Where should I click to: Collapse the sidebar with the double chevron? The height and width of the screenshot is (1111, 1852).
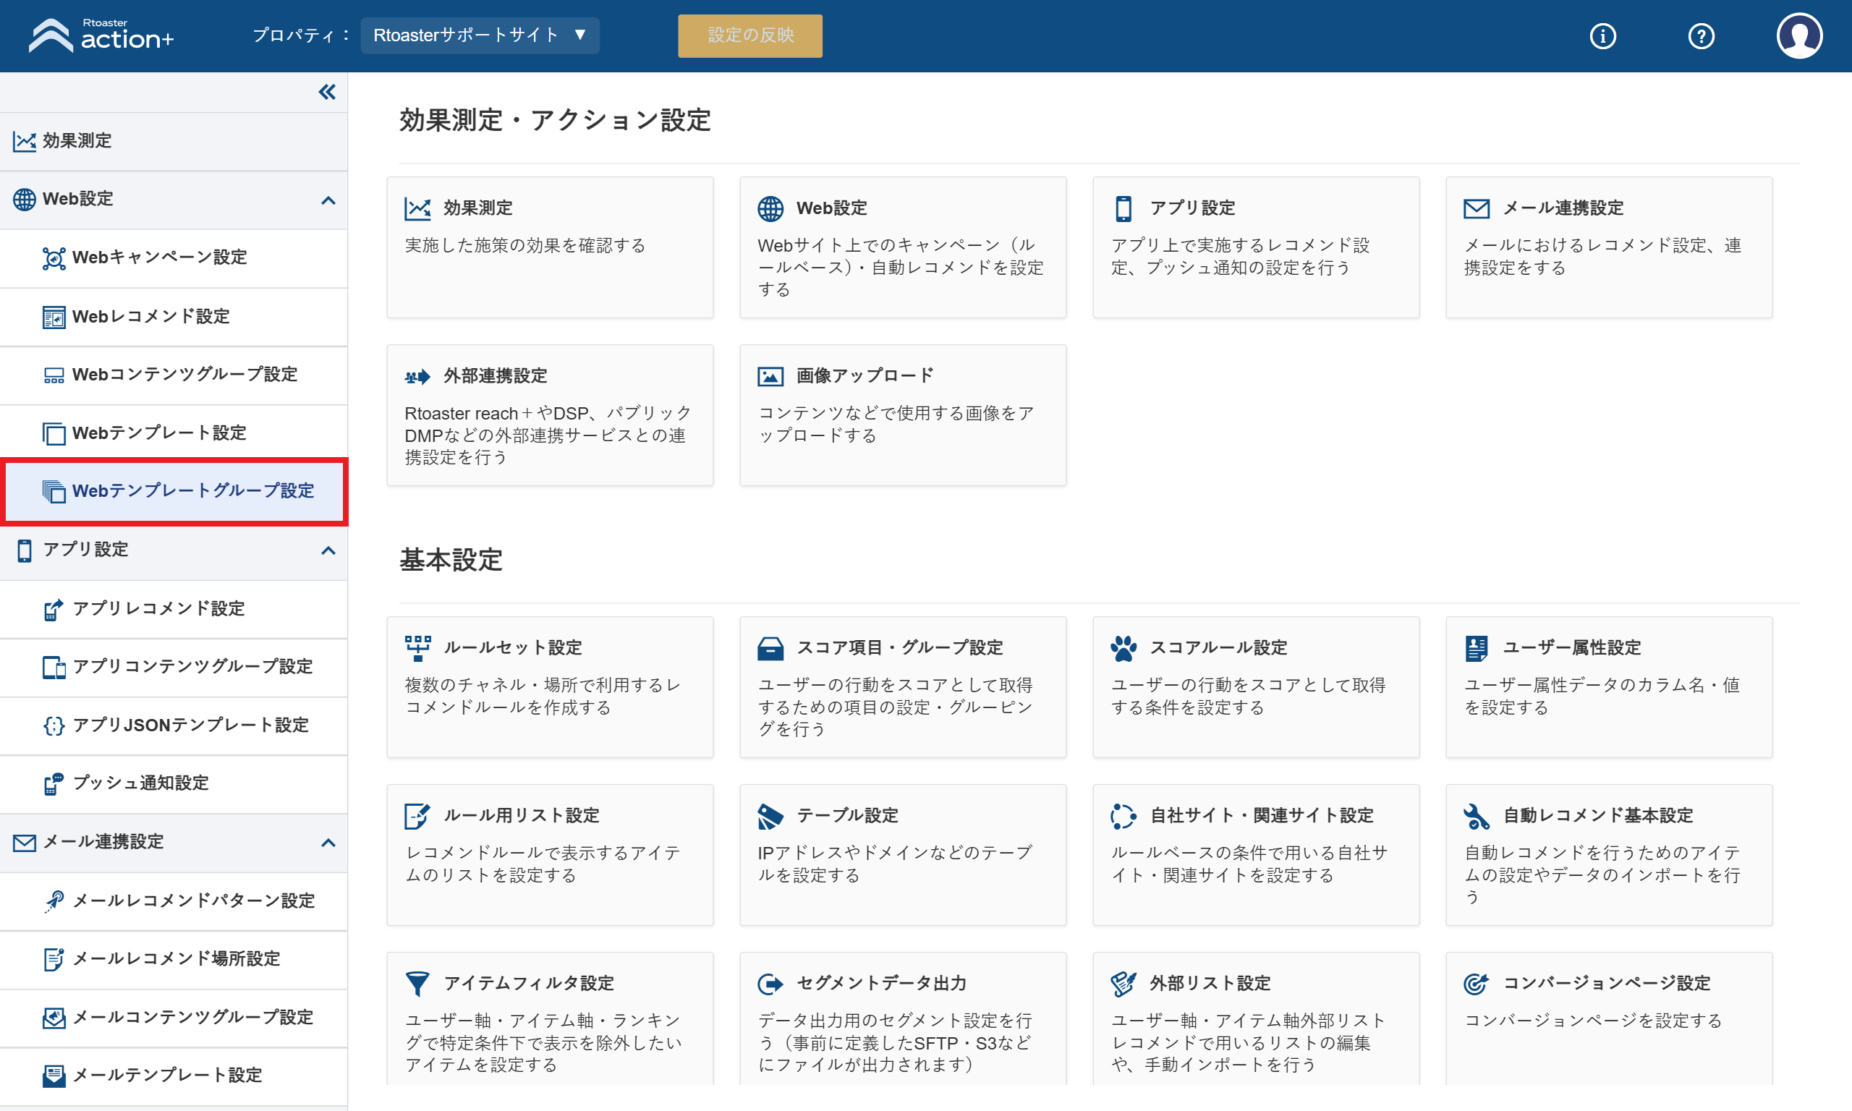[327, 92]
